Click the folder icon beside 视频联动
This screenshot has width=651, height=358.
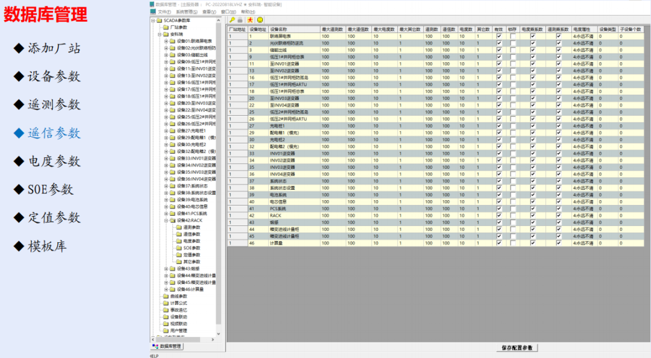pos(166,324)
